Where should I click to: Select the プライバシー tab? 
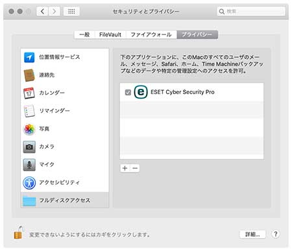click(x=197, y=34)
